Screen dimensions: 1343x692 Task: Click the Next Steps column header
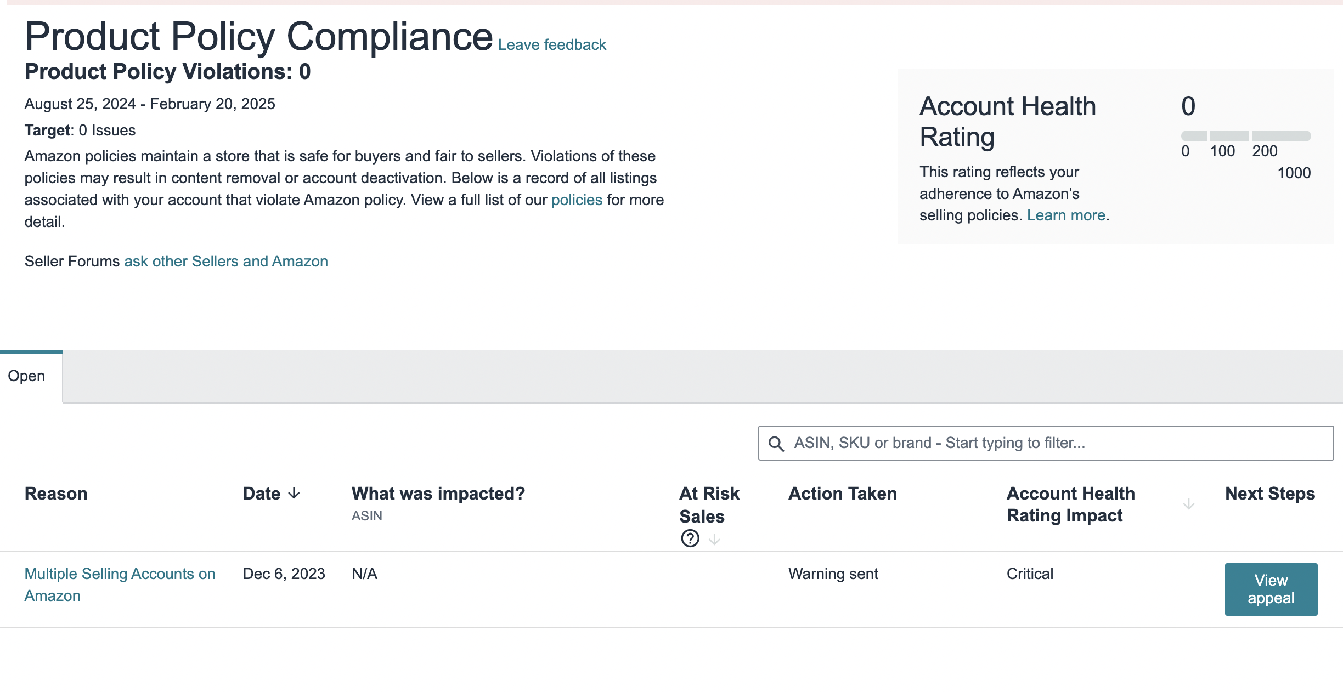pyautogui.click(x=1270, y=494)
